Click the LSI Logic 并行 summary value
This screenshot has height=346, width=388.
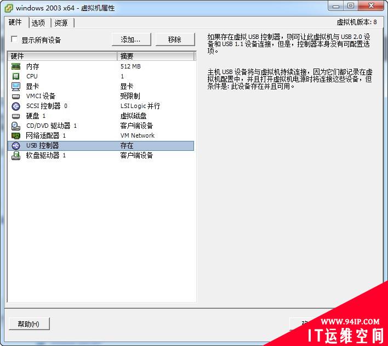pos(140,106)
